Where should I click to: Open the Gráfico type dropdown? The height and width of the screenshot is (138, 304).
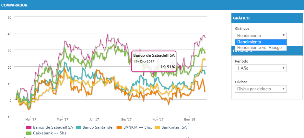[261, 35]
